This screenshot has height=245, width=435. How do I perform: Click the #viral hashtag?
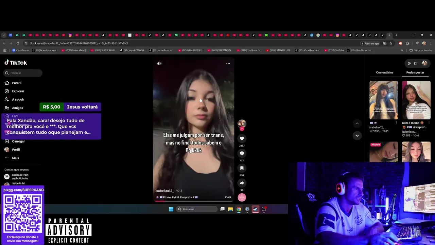[175, 197]
